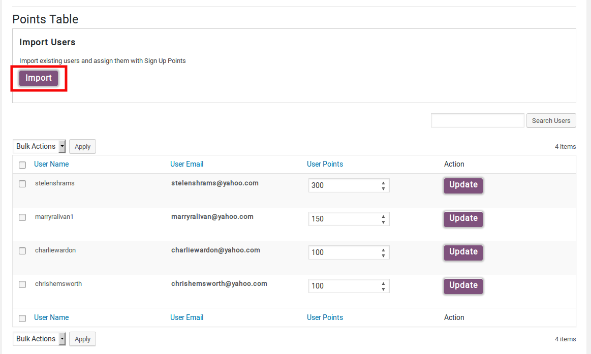Focus the user search text field
The width and height of the screenshot is (591, 354).
click(x=477, y=120)
